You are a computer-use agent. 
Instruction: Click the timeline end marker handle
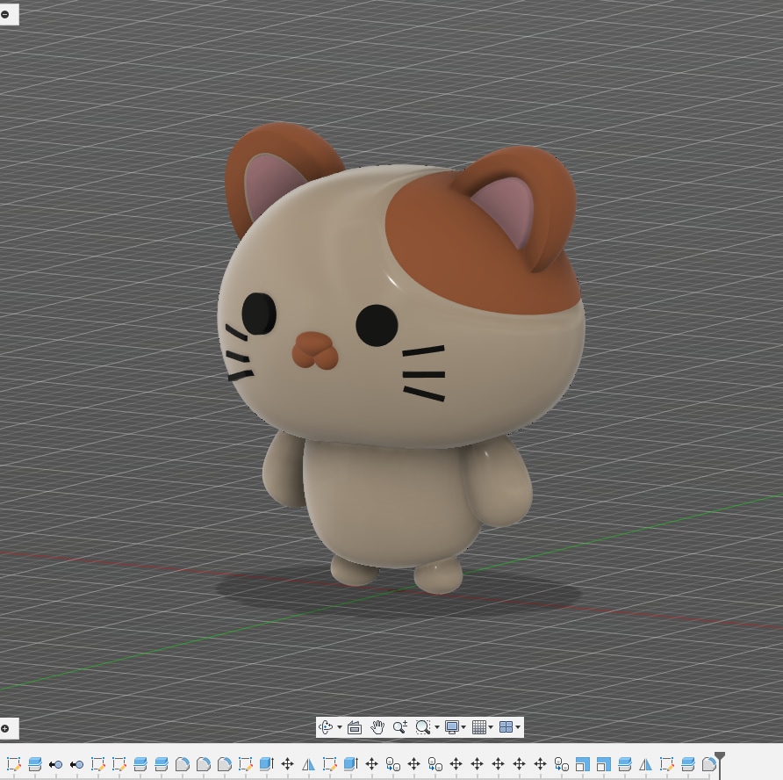pyautogui.click(x=720, y=757)
